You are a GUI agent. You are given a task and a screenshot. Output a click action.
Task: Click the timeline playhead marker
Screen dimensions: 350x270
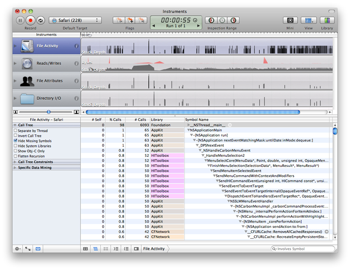(x=90, y=35)
